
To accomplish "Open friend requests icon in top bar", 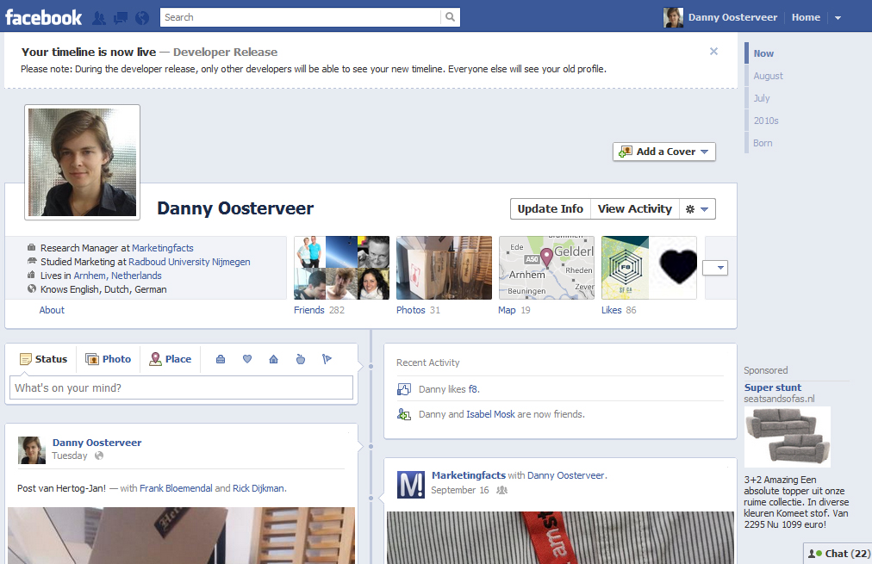I will tap(99, 17).
